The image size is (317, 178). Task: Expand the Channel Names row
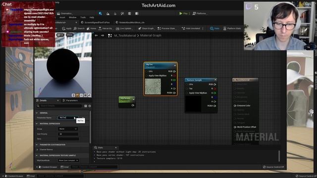[x=37, y=149]
